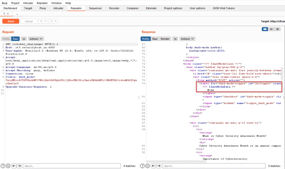Select Pretty view in Response panel

(146, 39)
